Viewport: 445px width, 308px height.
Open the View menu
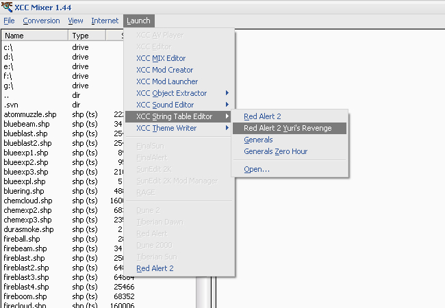click(75, 21)
